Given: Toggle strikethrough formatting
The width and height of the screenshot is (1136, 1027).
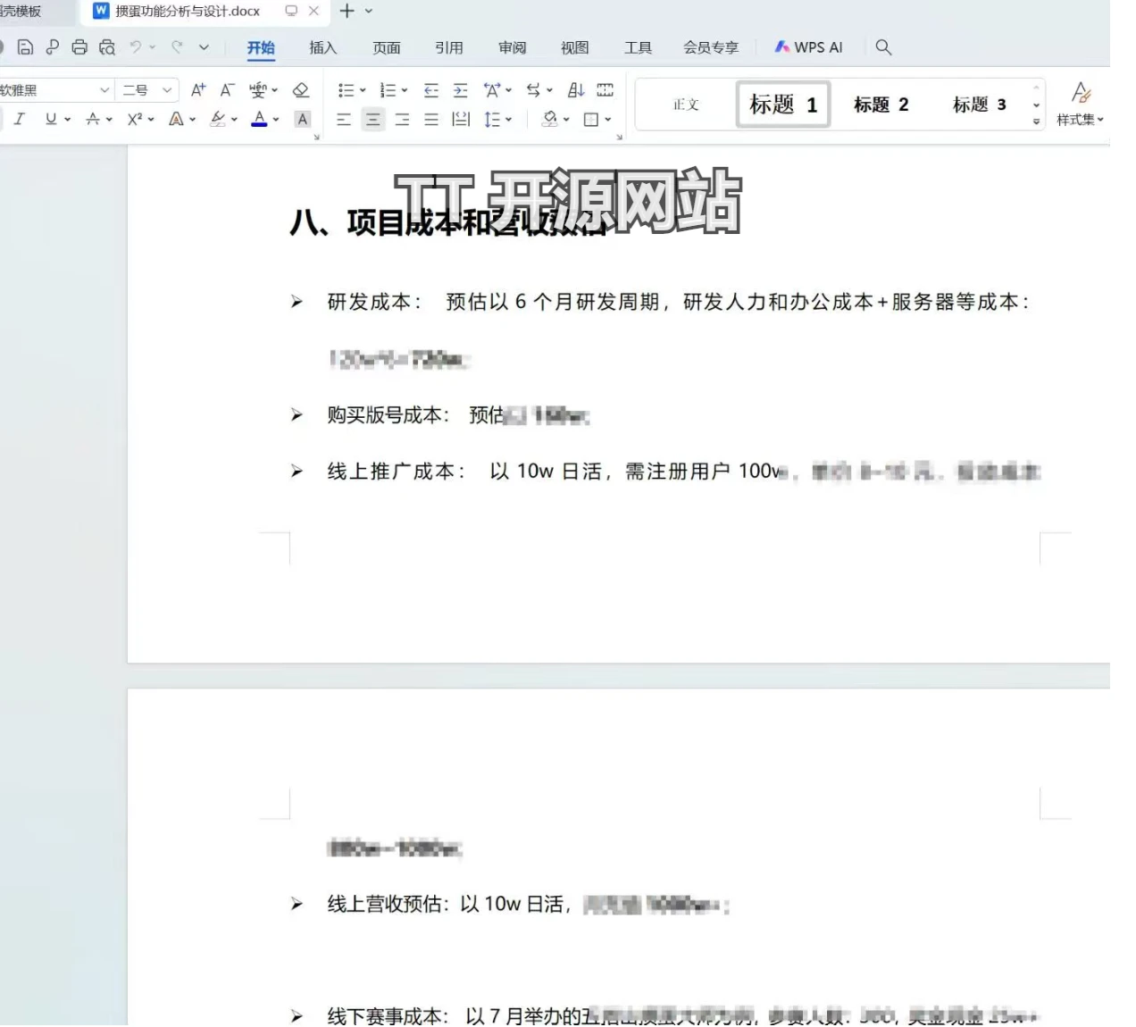Looking at the screenshot, I should point(93,119).
